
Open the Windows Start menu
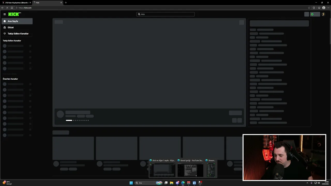[131, 183]
